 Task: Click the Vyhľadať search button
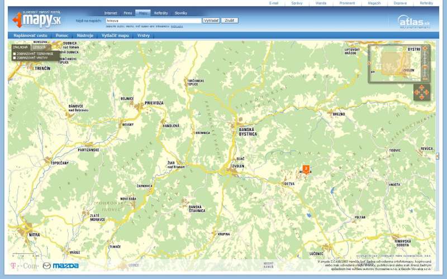[x=211, y=20]
